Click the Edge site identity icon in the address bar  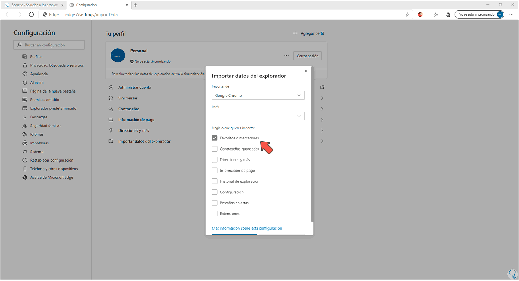pyautogui.click(x=51, y=14)
